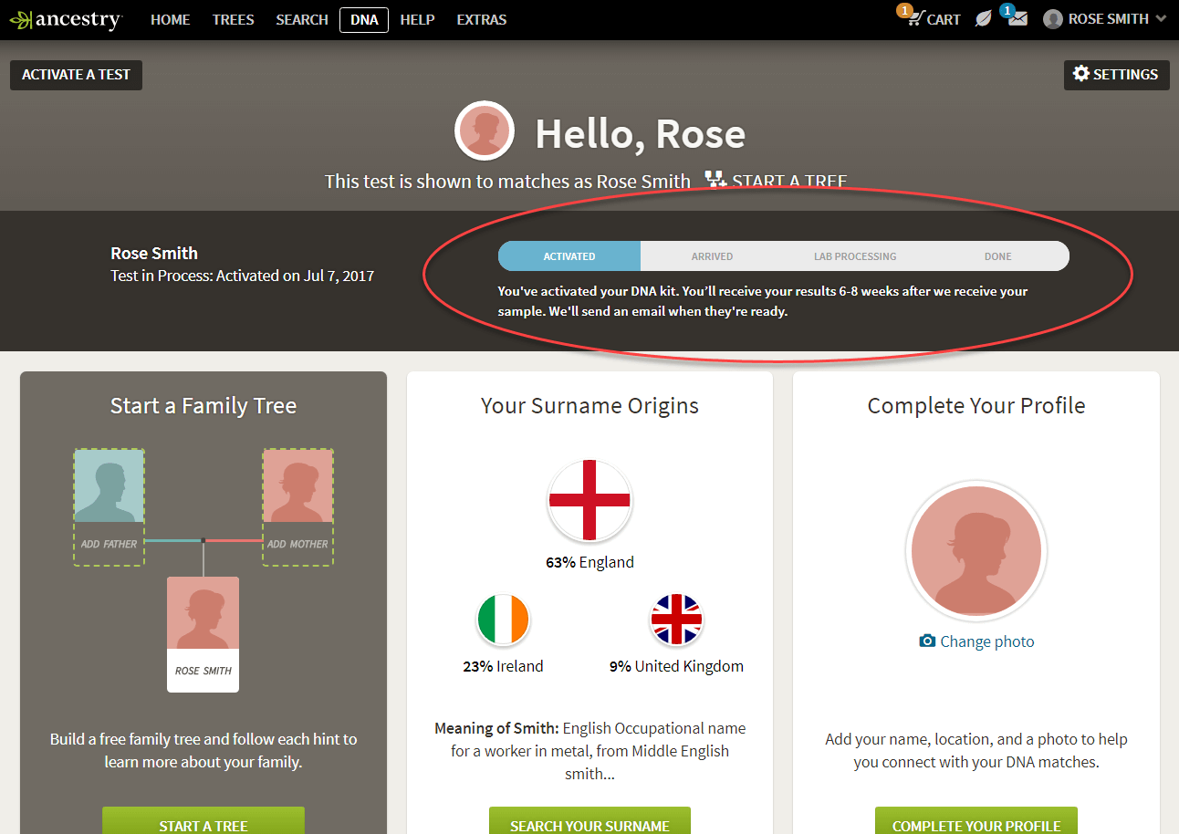Select the DONE progress step

(x=997, y=256)
